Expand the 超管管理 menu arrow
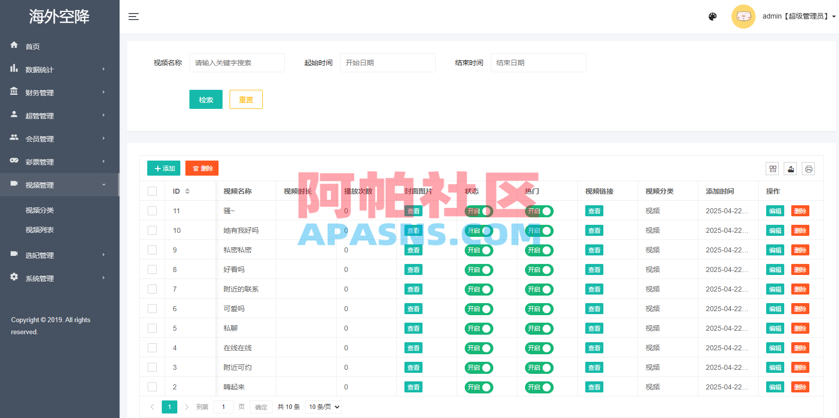Viewport: 839px width, 418px height. 103,115
